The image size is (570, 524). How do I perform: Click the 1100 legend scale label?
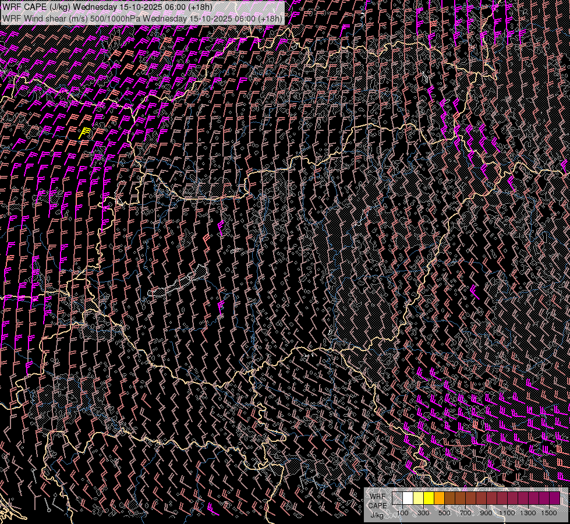click(507, 513)
